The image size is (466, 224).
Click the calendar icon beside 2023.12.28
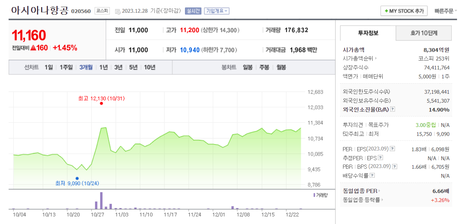(x=118, y=11)
